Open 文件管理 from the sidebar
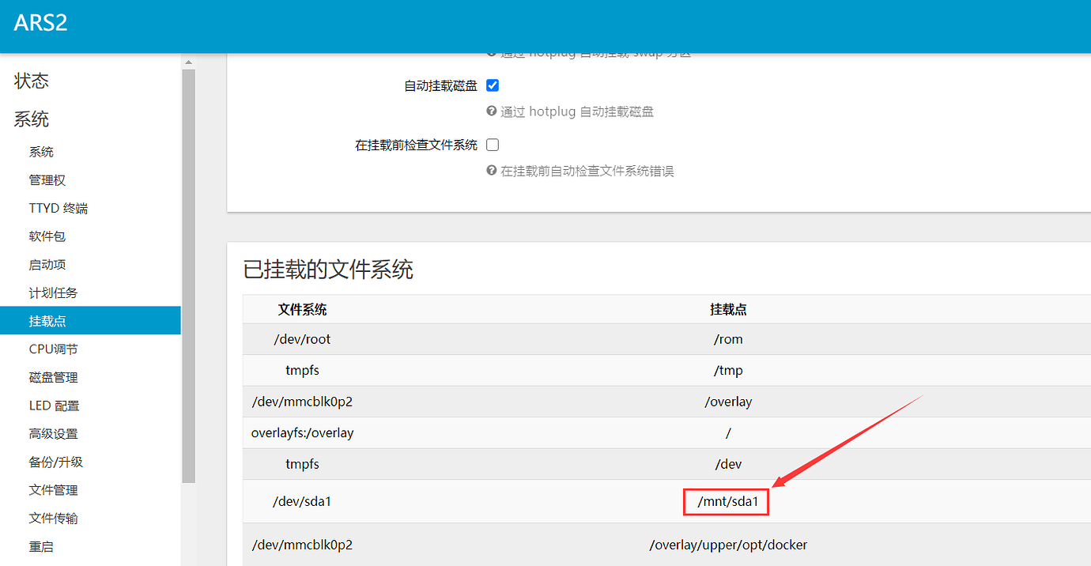 (x=53, y=489)
